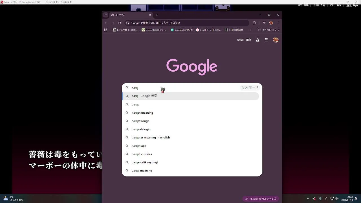Click the AI モード button in search box
Viewport: 361px width, 203px height.
(x=250, y=88)
